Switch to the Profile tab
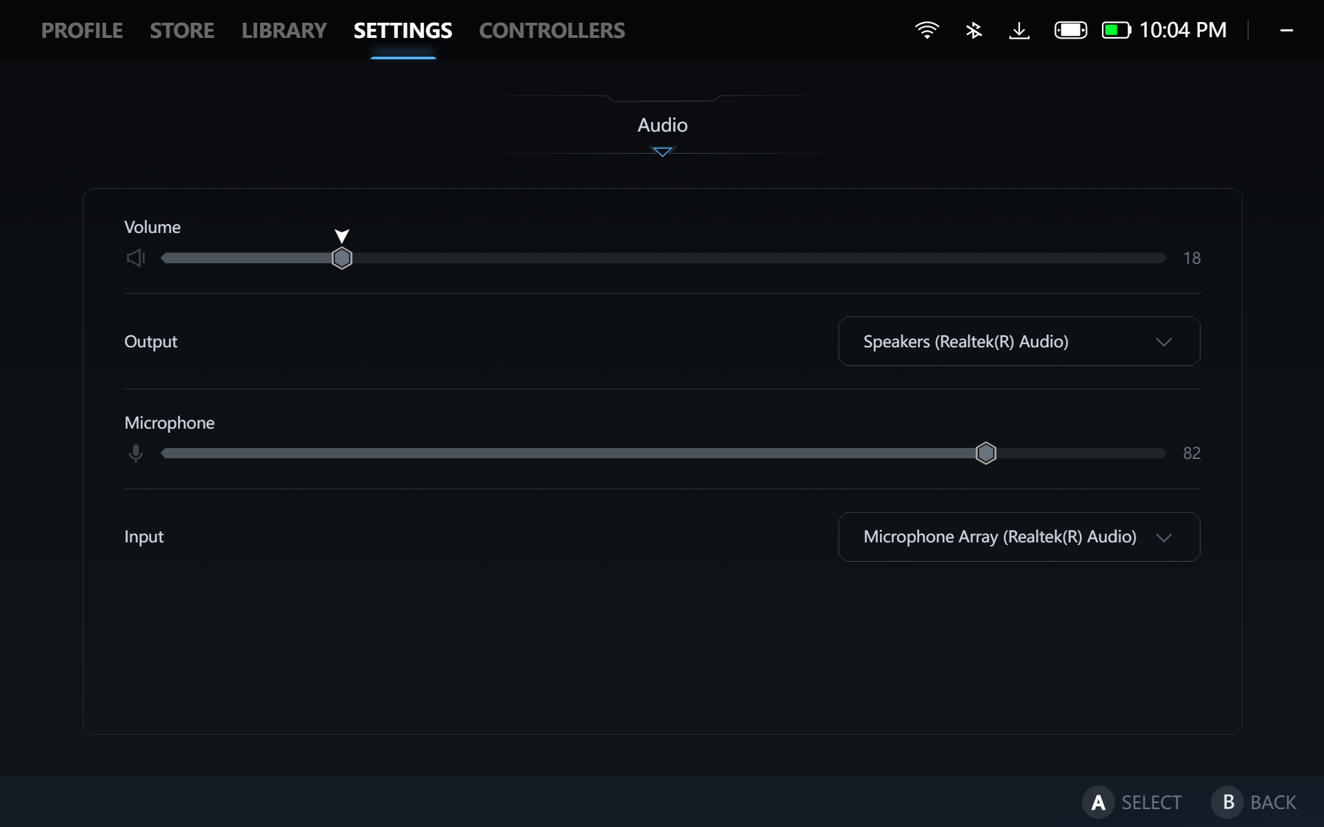This screenshot has width=1324, height=827. pyautogui.click(x=82, y=30)
